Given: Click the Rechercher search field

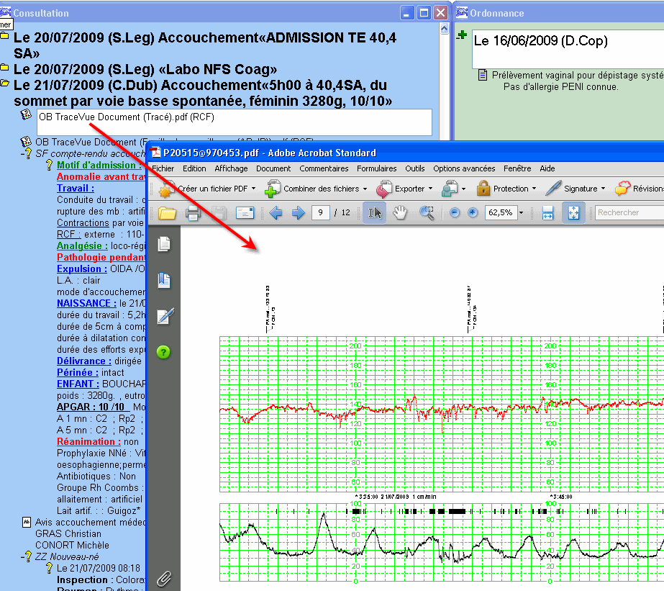Looking at the screenshot, I should 629,212.
